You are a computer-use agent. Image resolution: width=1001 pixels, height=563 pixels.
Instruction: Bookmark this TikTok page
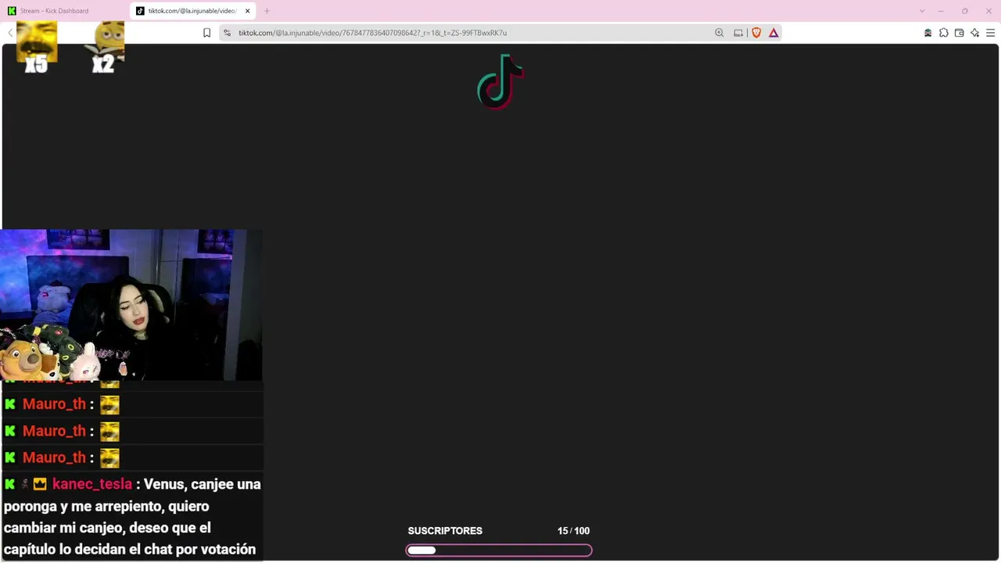pyautogui.click(x=206, y=33)
